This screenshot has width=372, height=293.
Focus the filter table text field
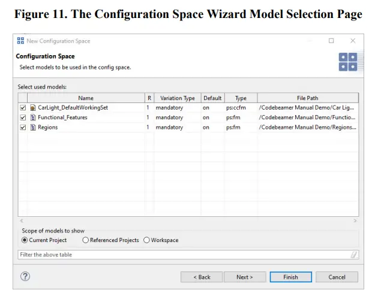tap(180, 255)
